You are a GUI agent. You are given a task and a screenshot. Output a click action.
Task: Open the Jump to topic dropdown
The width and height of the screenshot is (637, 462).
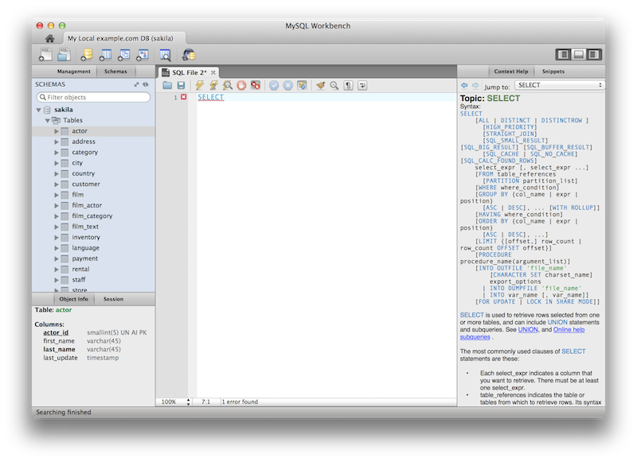pos(559,85)
